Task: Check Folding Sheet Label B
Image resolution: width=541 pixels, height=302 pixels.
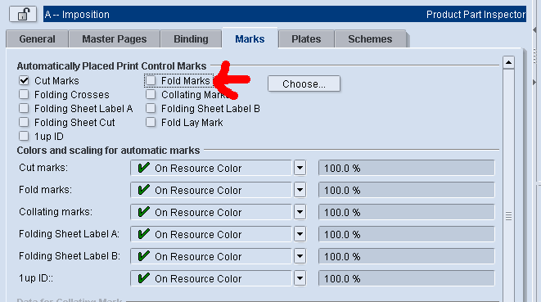Action: [x=151, y=108]
